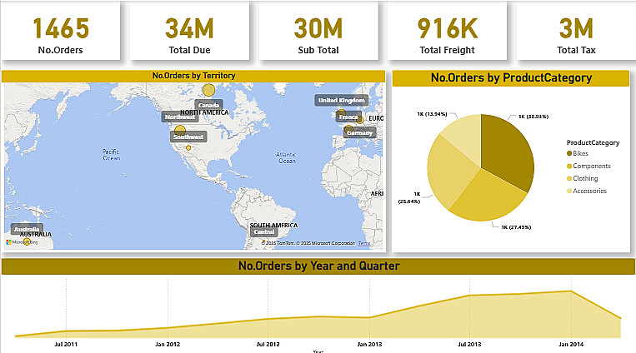Select the Northwest territory label
Image resolution: width=636 pixels, height=353 pixels.
180,117
